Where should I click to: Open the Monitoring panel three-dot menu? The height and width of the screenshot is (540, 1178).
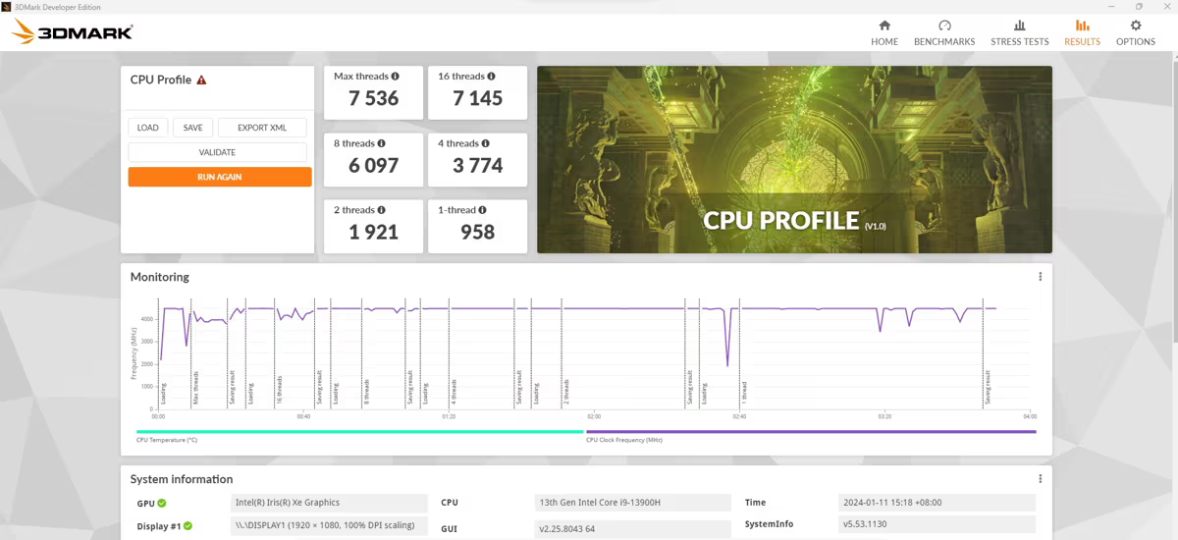pyautogui.click(x=1041, y=277)
